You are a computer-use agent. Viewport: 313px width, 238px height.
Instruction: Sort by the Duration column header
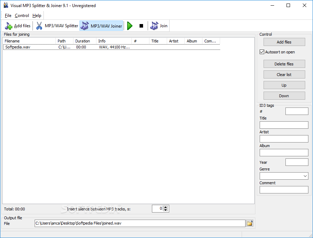[x=85, y=41]
